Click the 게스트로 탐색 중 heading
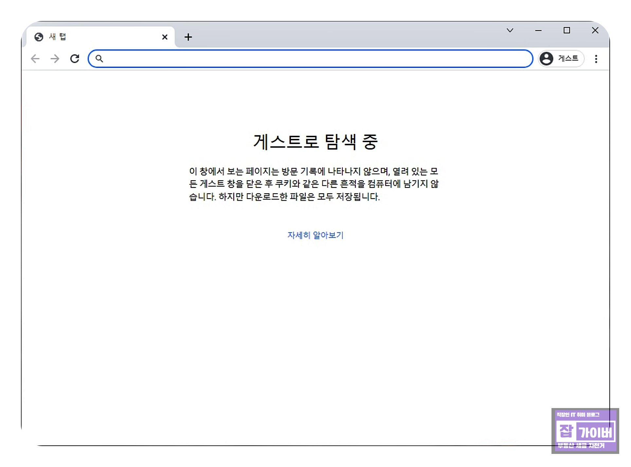 [x=315, y=142]
